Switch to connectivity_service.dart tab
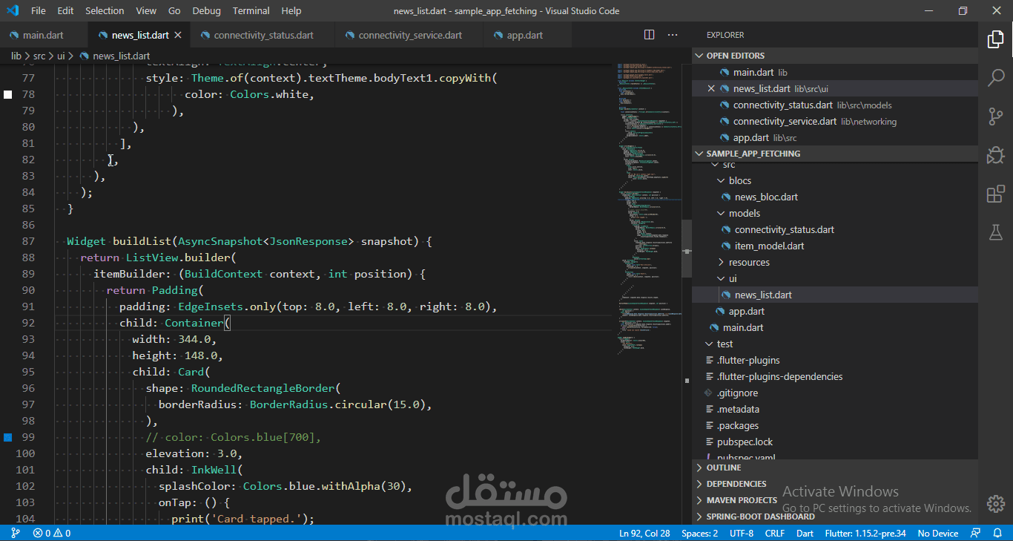The image size is (1013, 541). (409, 35)
